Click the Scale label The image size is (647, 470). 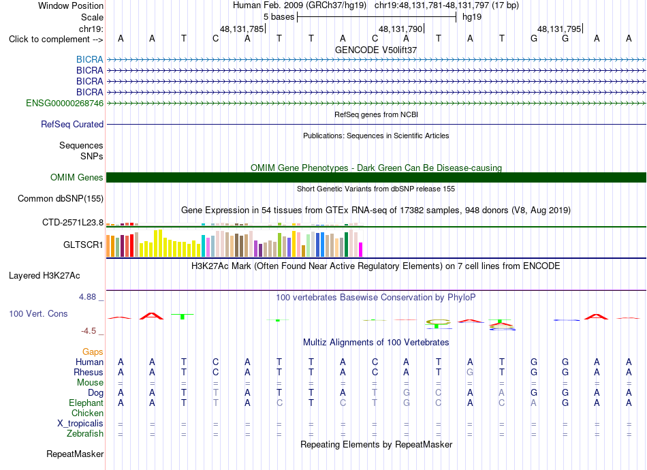click(x=93, y=17)
